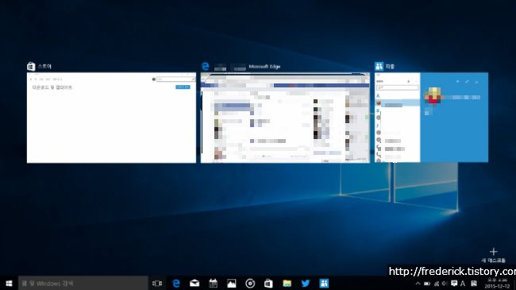Show hidden system tray icons
516x290 pixels.
418,284
